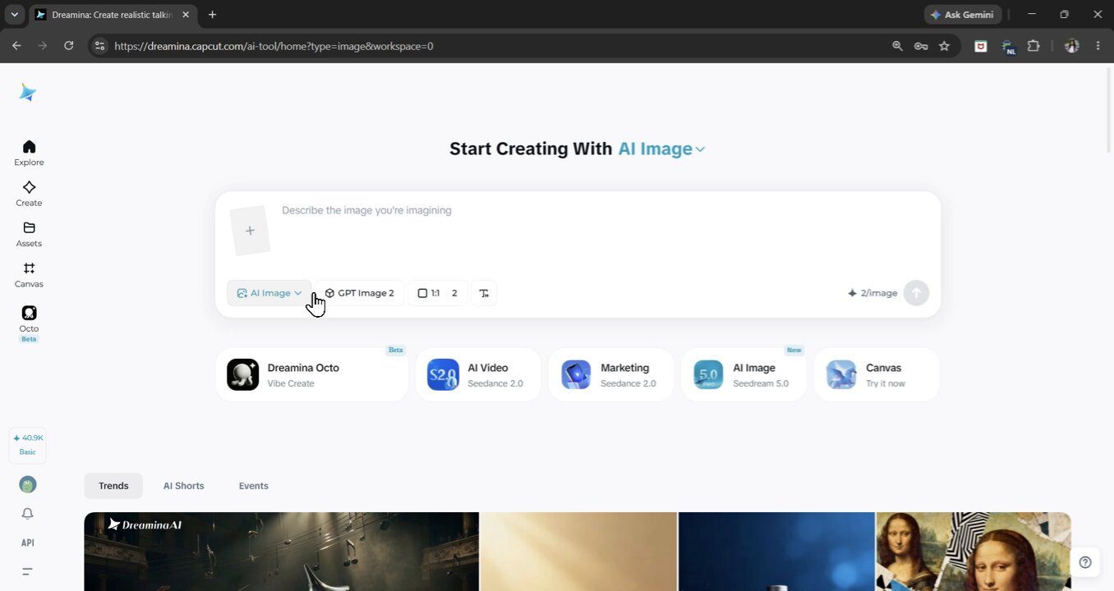This screenshot has width=1114, height=591.
Task: Click the Dreamina logo in the sidebar
Action: 28,93
